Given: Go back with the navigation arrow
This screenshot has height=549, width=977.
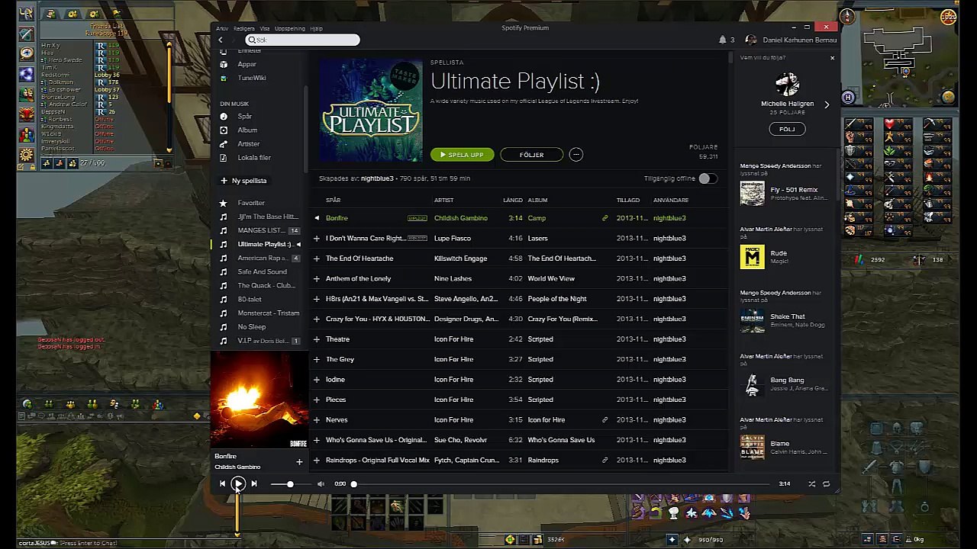Looking at the screenshot, I should click(x=221, y=40).
